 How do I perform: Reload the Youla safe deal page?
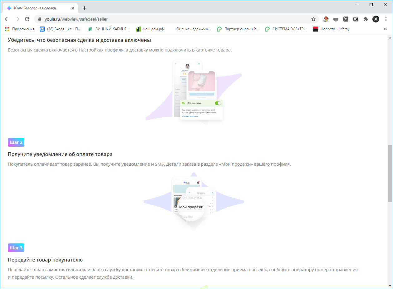(27, 19)
